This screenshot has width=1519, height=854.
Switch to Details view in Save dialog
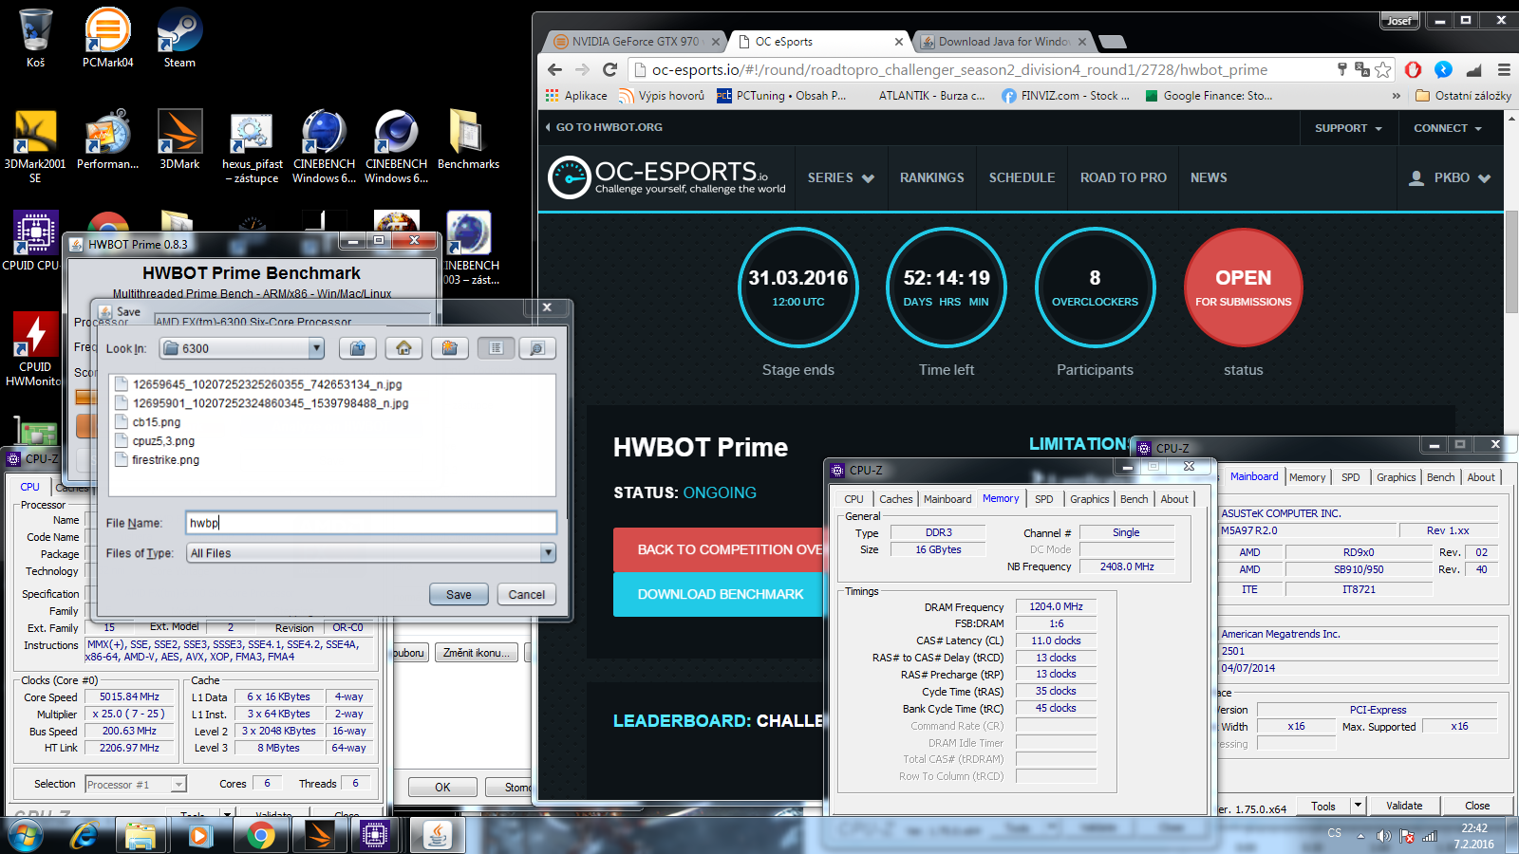(536, 348)
